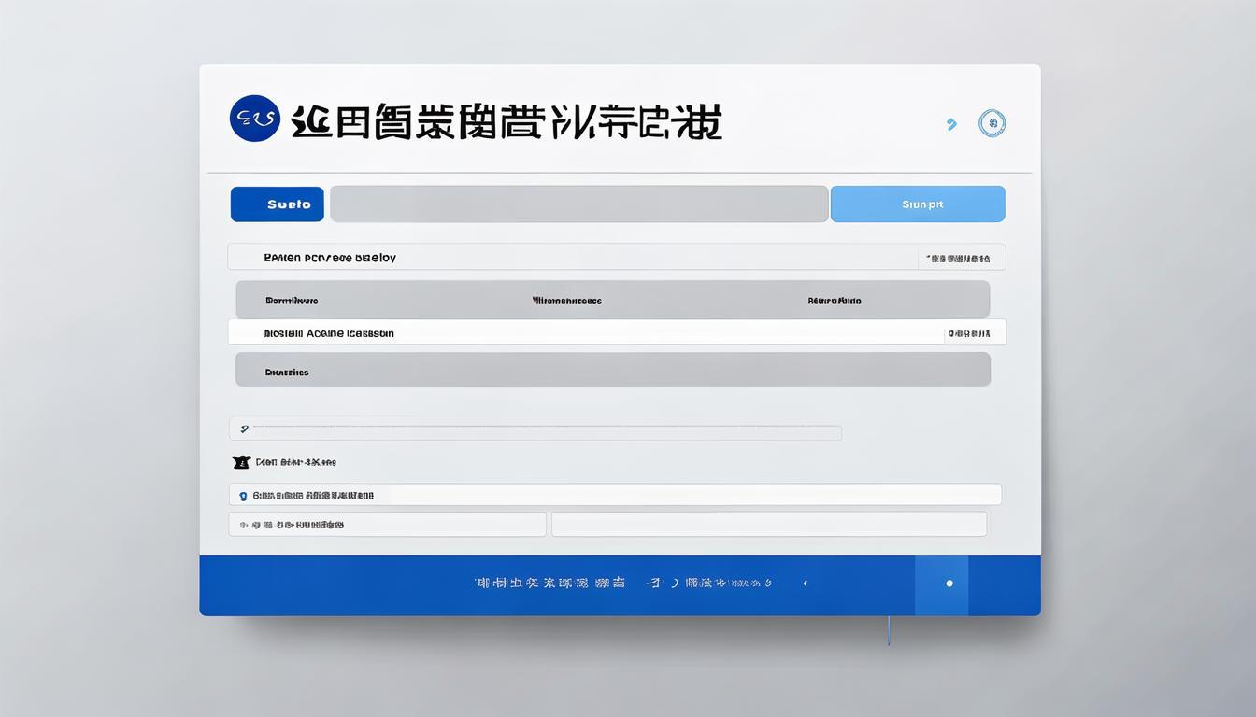1256x717 pixels.
Task: Click the black shirt-shaped icon
Action: pyautogui.click(x=241, y=462)
